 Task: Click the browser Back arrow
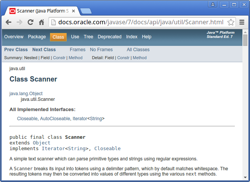[8, 22]
